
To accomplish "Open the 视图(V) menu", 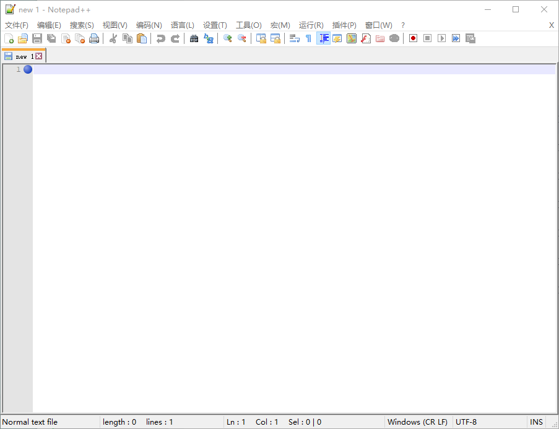I will pyautogui.click(x=115, y=25).
